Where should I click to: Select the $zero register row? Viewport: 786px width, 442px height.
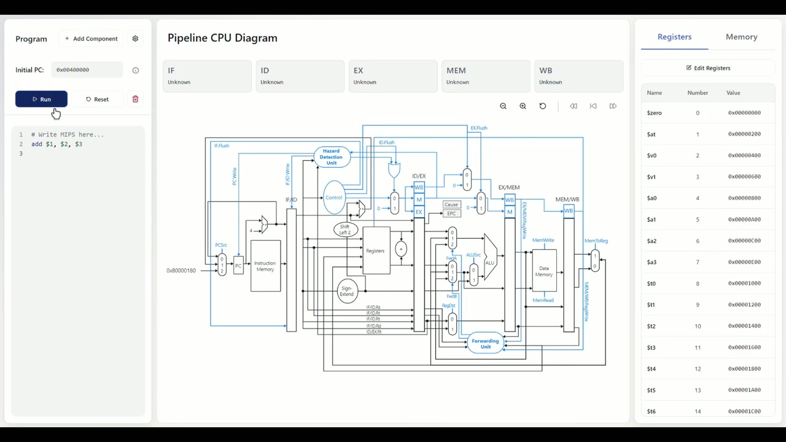click(708, 113)
